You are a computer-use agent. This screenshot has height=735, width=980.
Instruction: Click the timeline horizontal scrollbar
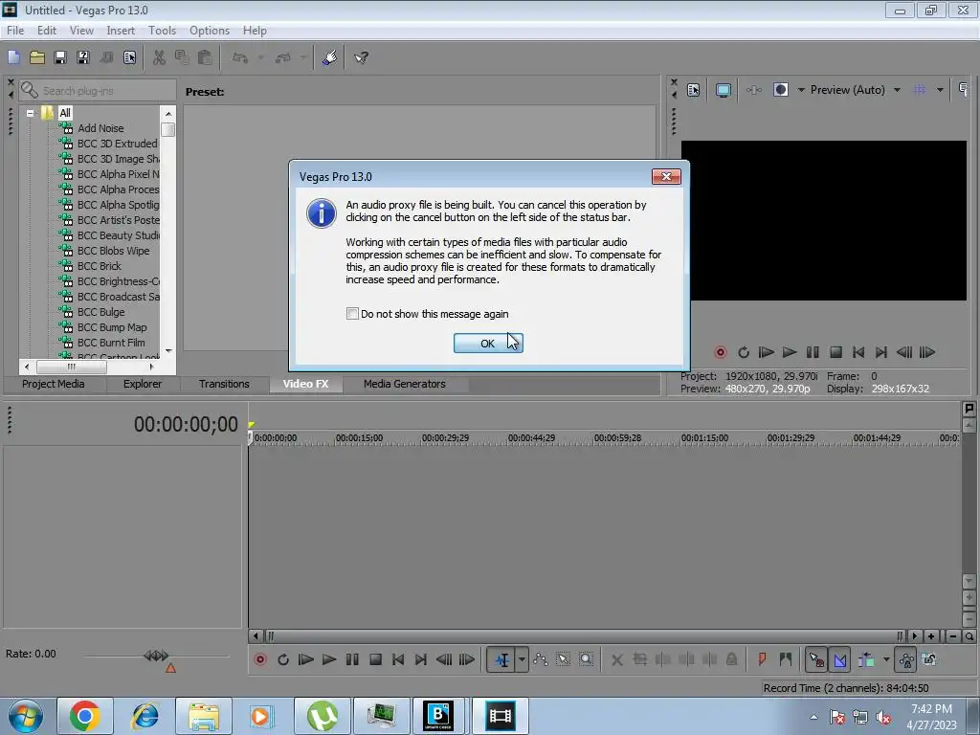tap(585, 636)
